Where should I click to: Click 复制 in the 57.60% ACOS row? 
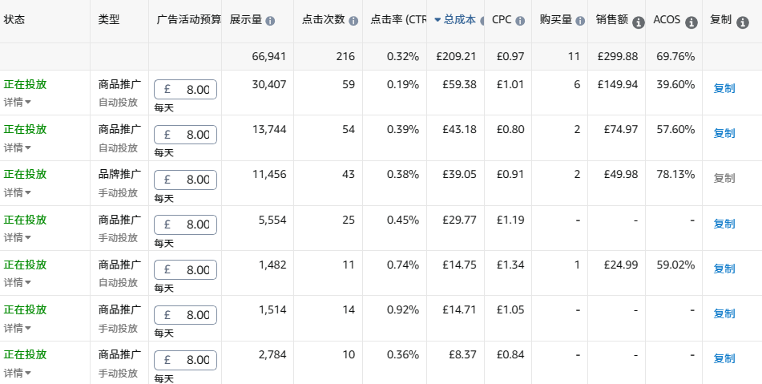pos(724,133)
